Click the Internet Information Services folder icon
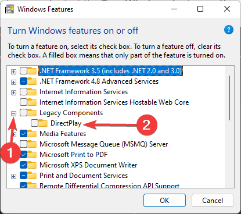 (x=32, y=92)
